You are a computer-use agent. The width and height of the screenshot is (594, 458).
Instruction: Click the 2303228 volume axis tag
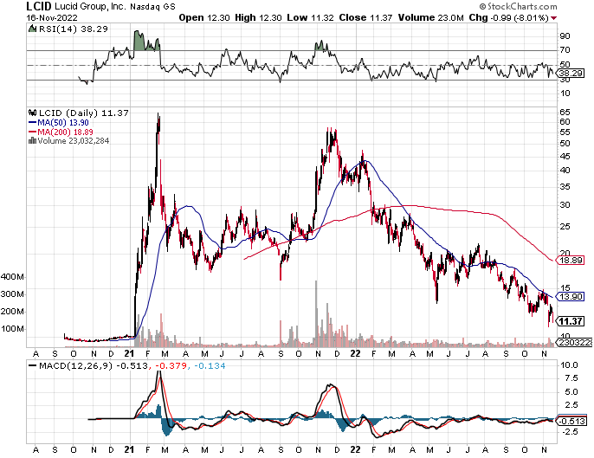click(573, 343)
